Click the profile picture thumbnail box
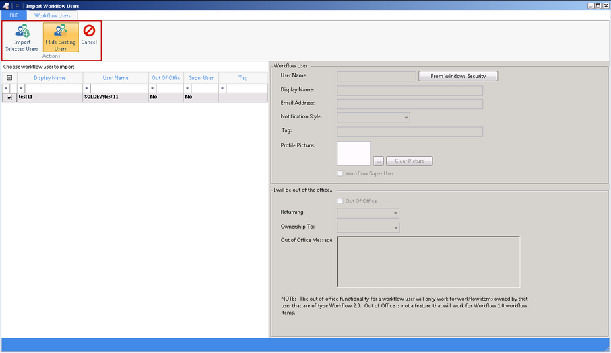The image size is (611, 353). coord(354,153)
